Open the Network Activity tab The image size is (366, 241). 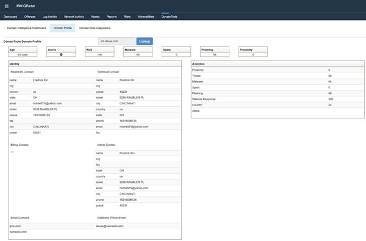pos(74,16)
